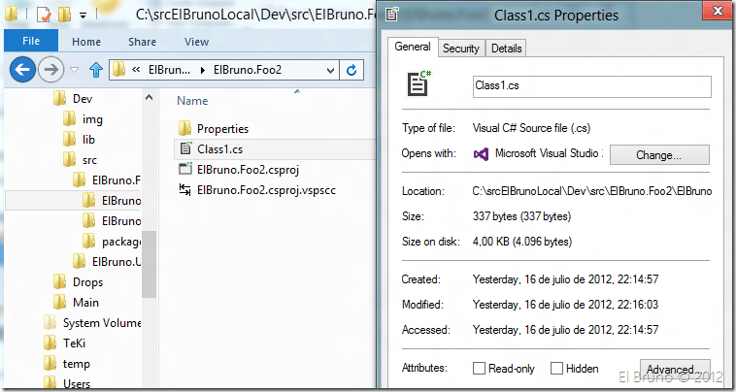
Task: Click the Change... button
Action: [658, 154]
